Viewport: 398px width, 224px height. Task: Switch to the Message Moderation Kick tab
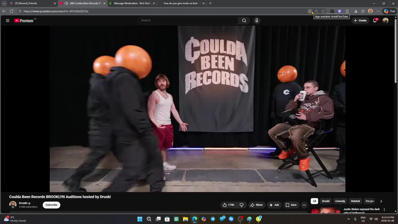[x=132, y=3]
